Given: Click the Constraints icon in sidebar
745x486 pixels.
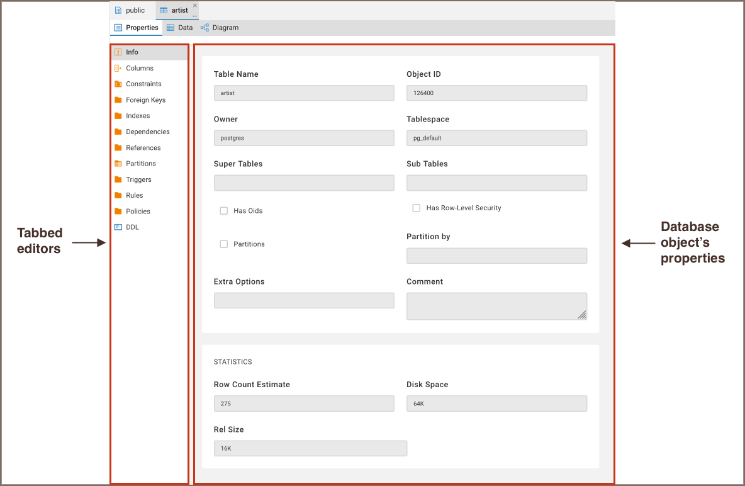Looking at the screenshot, I should [x=118, y=84].
